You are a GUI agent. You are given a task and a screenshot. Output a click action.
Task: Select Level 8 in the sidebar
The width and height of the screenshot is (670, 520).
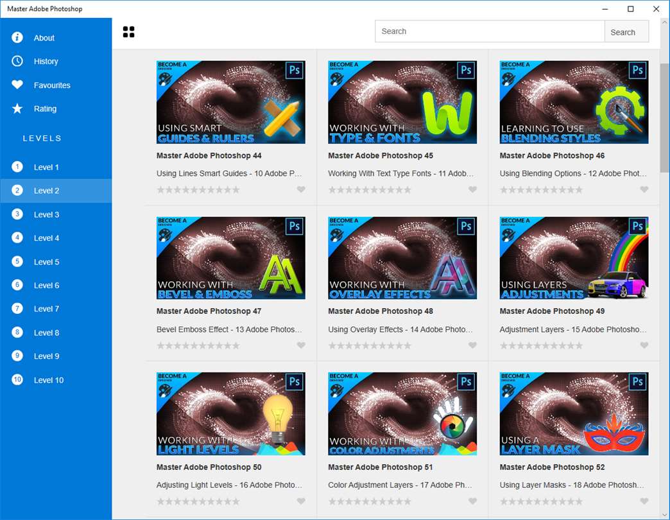[56, 333]
